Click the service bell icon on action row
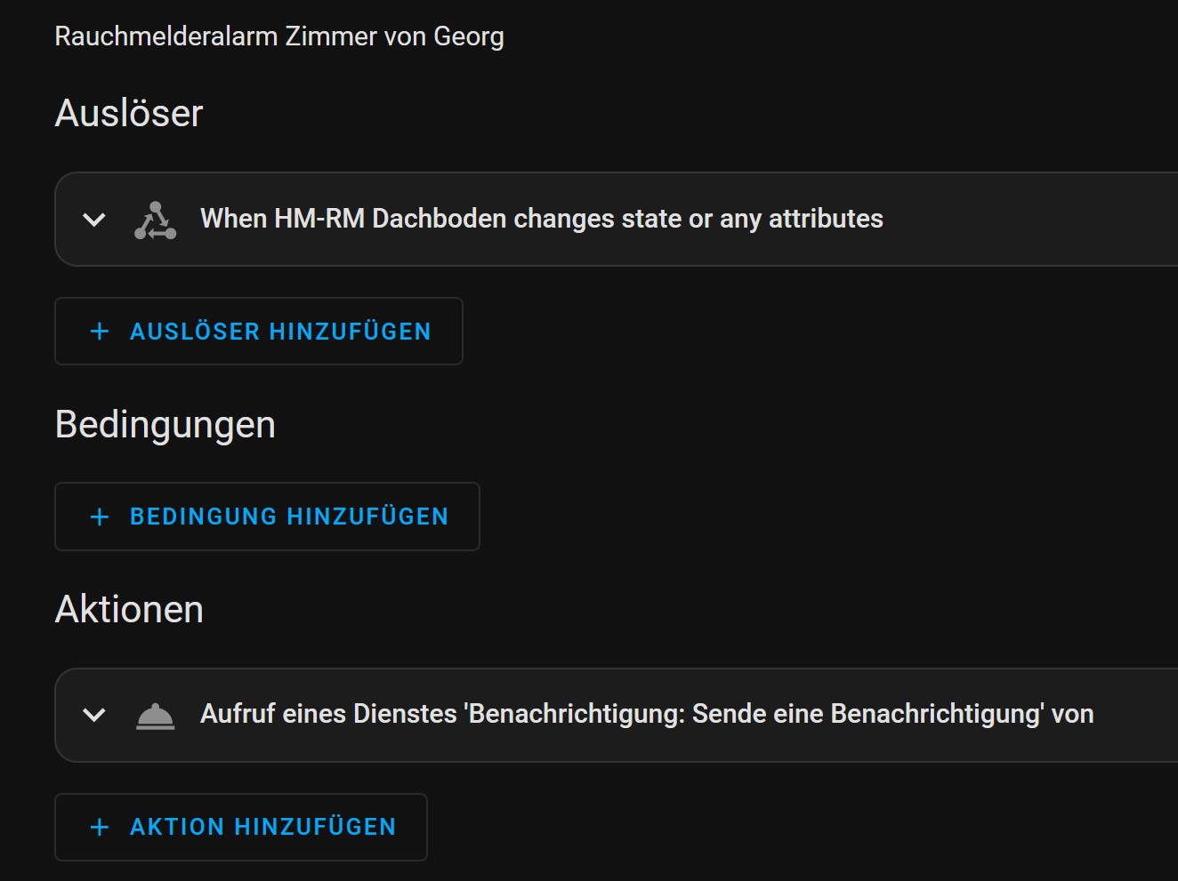The height and width of the screenshot is (881, 1178). [155, 716]
